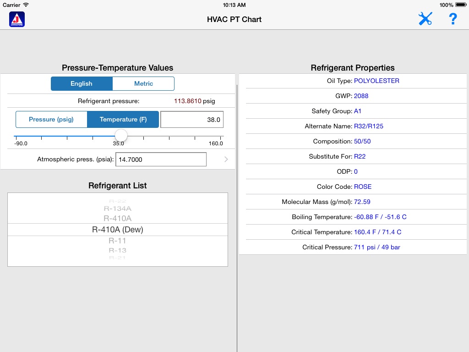Image resolution: width=469 pixels, height=352 pixels.
Task: Open the help question mark icon
Action: pyautogui.click(x=453, y=19)
